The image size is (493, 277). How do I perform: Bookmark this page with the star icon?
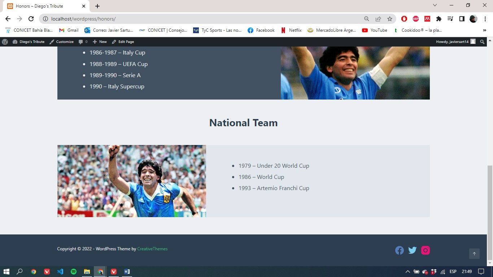click(x=390, y=19)
